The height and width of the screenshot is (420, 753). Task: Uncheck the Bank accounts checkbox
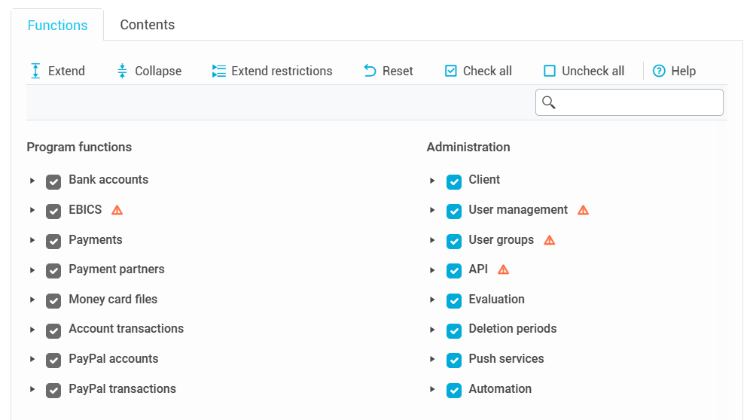(53, 181)
